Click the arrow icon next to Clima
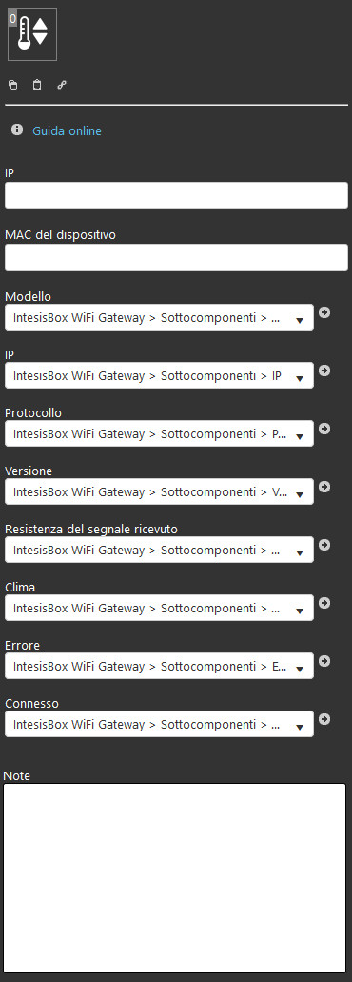The height and width of the screenshot is (982, 352). click(x=323, y=603)
